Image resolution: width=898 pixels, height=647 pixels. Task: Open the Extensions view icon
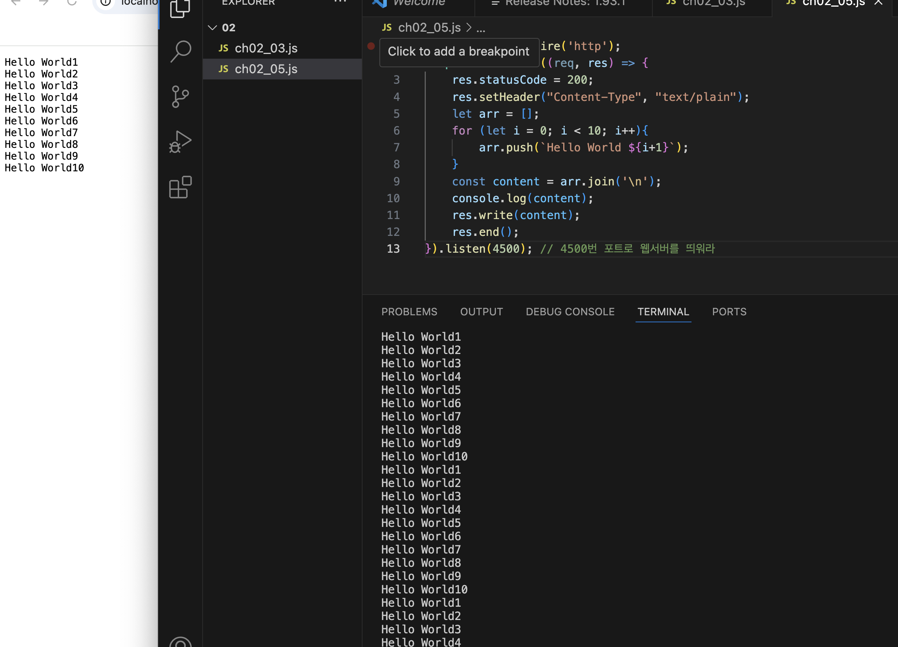181,187
